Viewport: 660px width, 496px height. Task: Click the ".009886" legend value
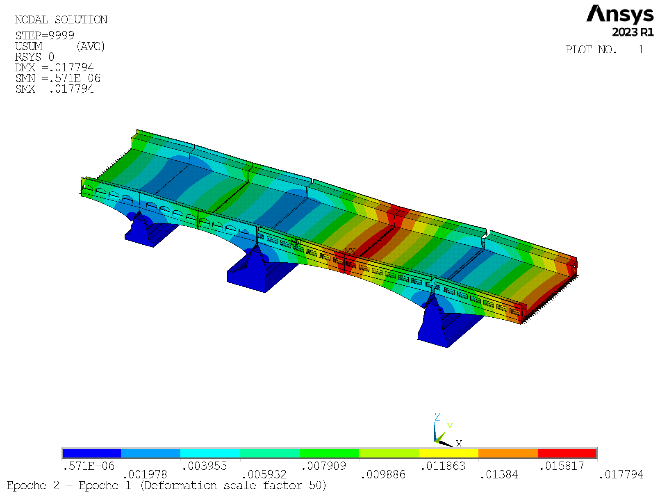383,475
